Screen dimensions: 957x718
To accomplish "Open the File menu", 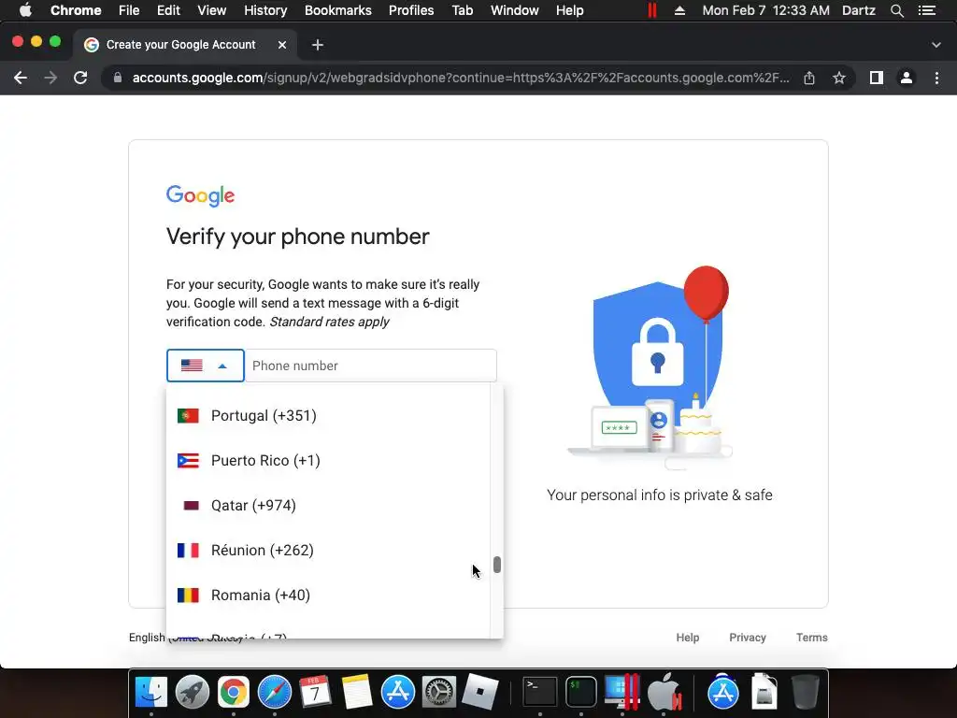I will 129,10.
